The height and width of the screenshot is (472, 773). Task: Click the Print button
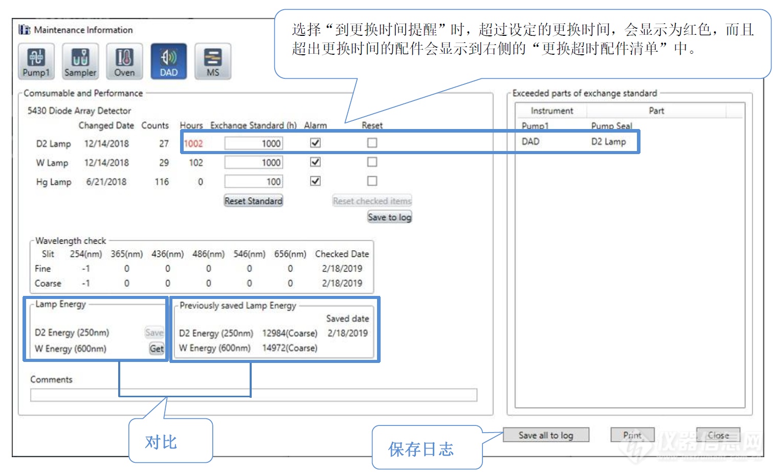[x=632, y=435]
